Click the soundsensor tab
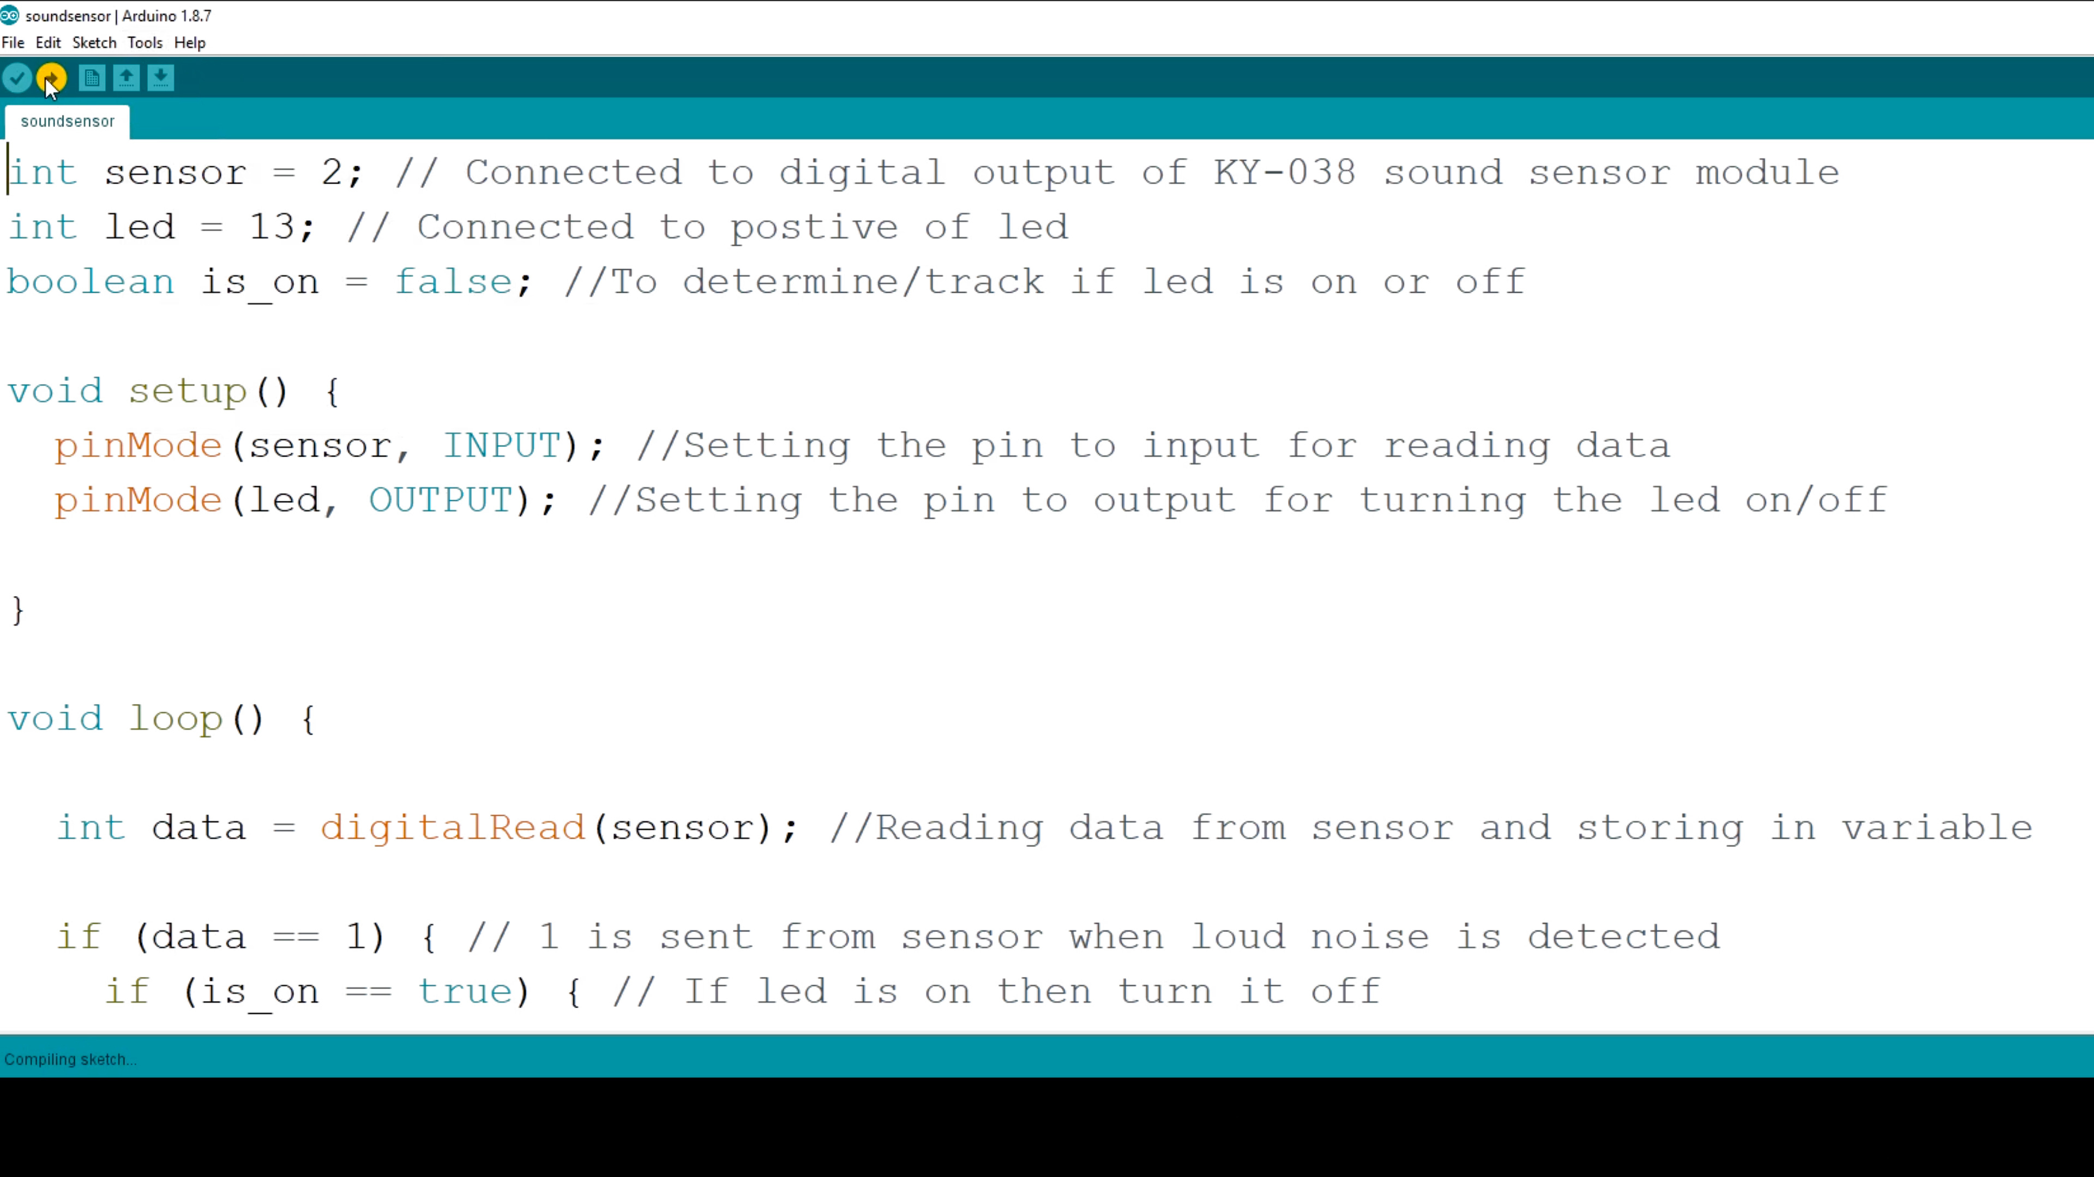The height and width of the screenshot is (1177, 2094). [x=68, y=121]
